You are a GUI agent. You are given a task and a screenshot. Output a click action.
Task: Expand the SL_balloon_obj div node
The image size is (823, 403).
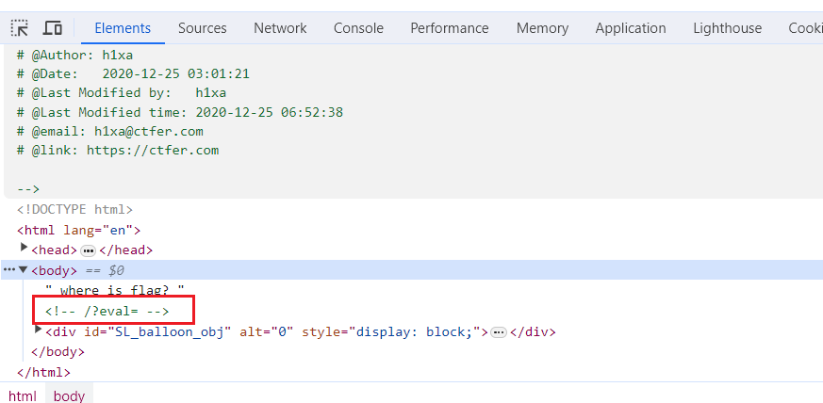(x=39, y=330)
